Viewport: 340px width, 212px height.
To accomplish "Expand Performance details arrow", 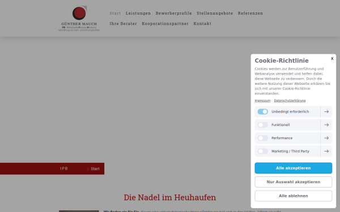I will coord(326,138).
